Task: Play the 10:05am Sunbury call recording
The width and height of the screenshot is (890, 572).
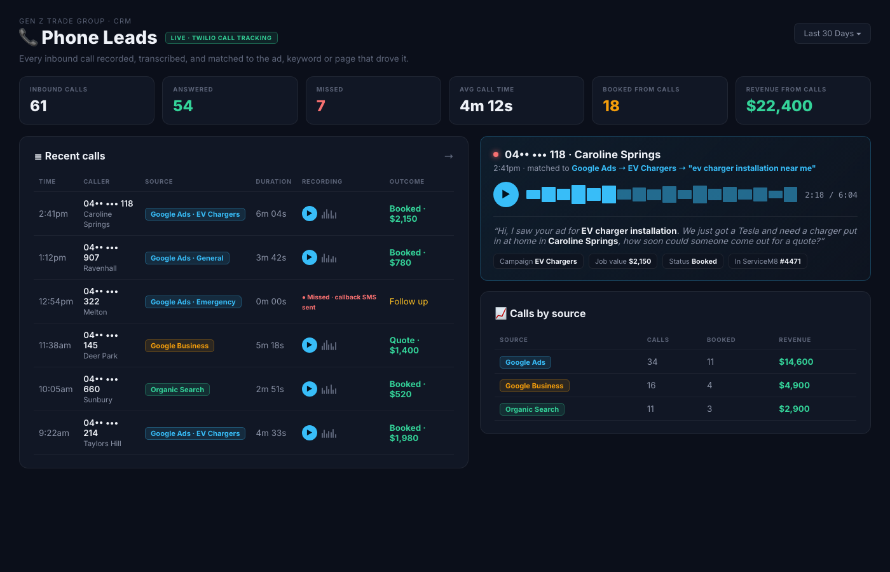Action: tap(310, 389)
